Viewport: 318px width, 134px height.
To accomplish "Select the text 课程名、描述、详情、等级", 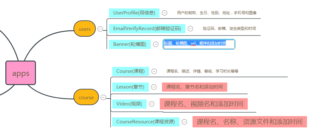I will (x=190, y=71).
